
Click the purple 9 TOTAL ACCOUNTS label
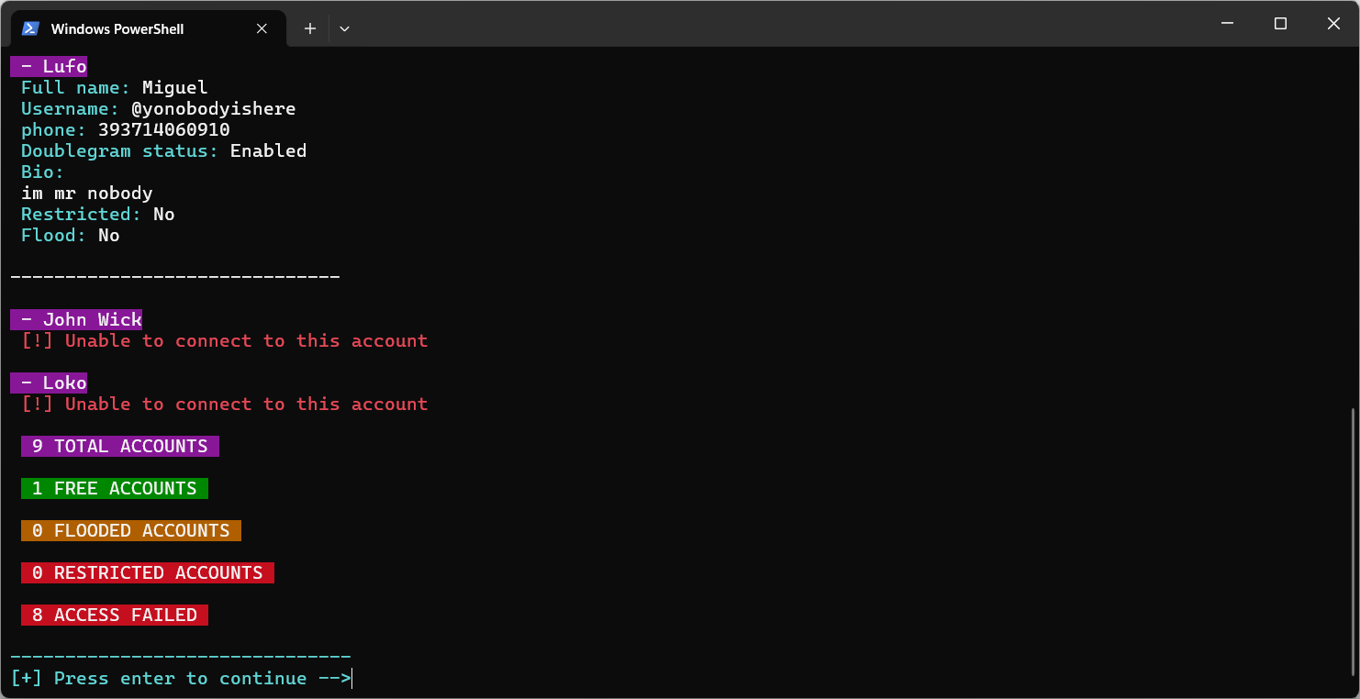coord(120,447)
